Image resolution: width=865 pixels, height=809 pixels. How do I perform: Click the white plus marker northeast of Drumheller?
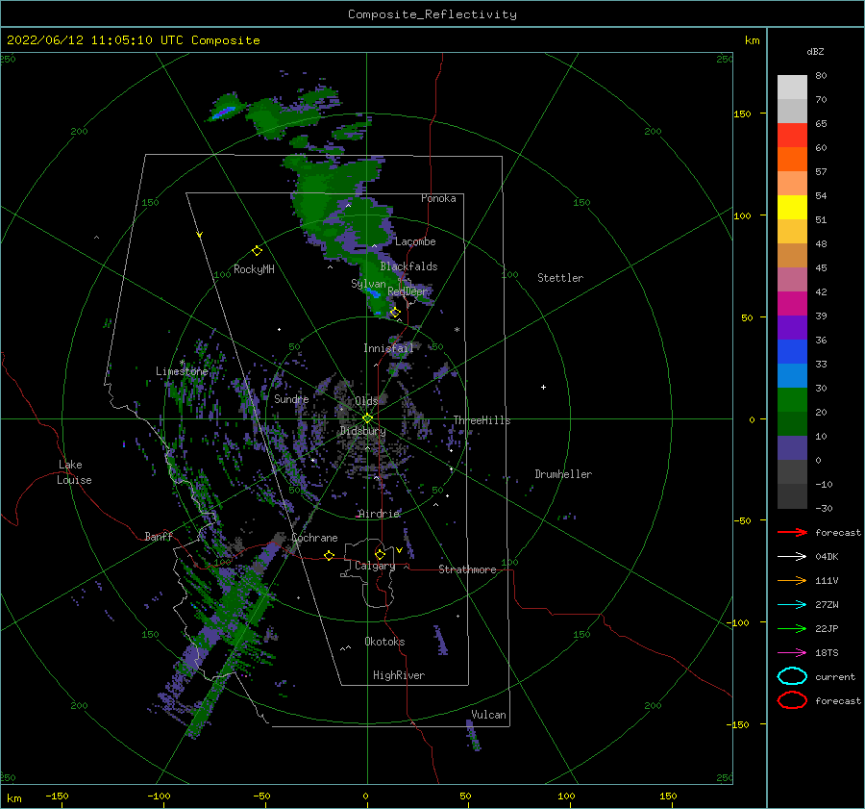tap(543, 387)
